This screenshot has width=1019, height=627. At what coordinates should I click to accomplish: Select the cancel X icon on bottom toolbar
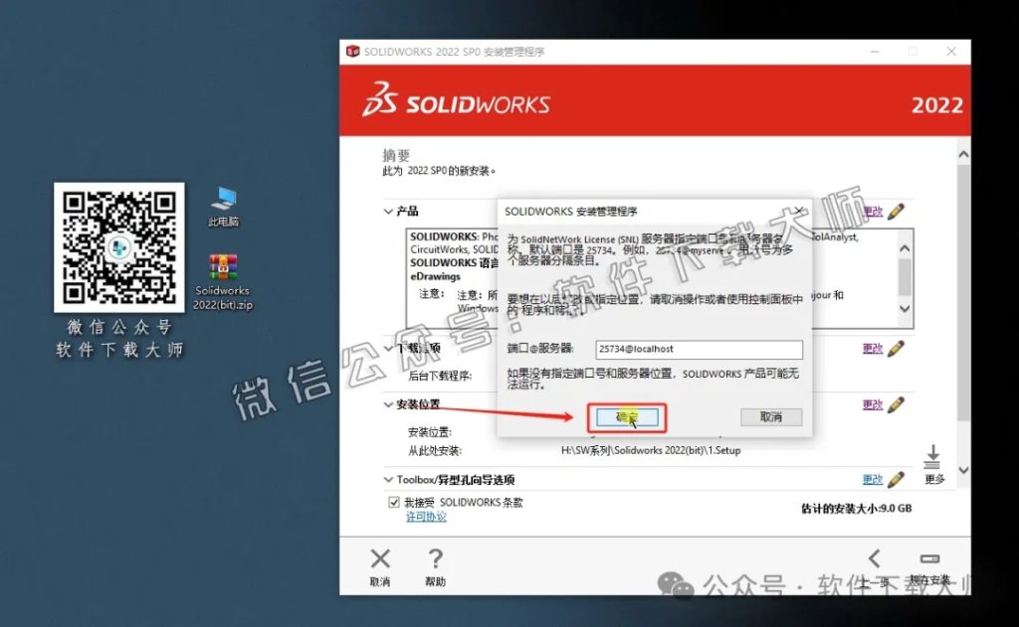381,558
